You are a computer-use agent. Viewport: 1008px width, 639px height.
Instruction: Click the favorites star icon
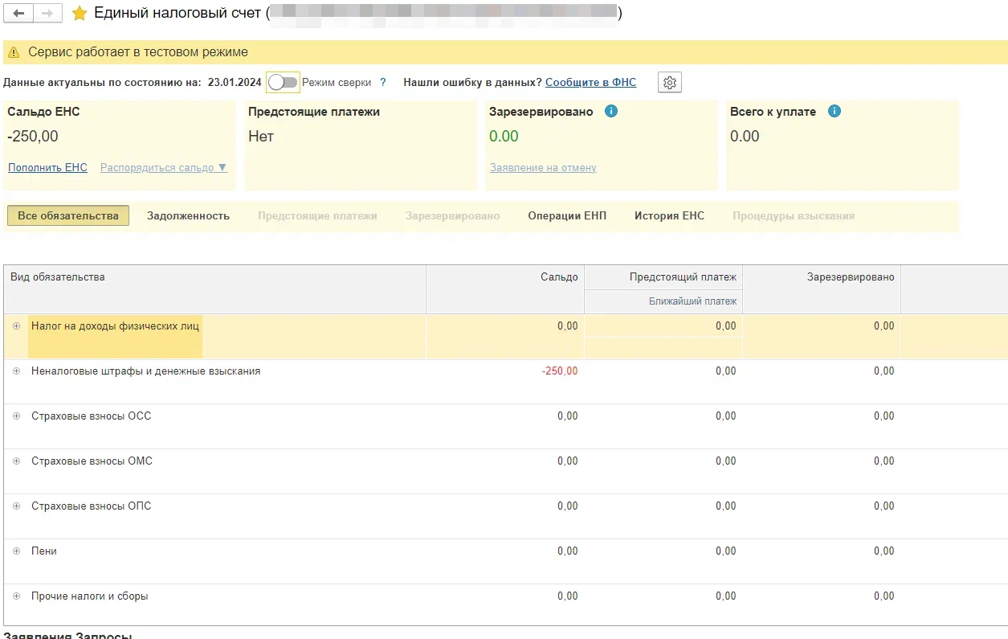[80, 14]
